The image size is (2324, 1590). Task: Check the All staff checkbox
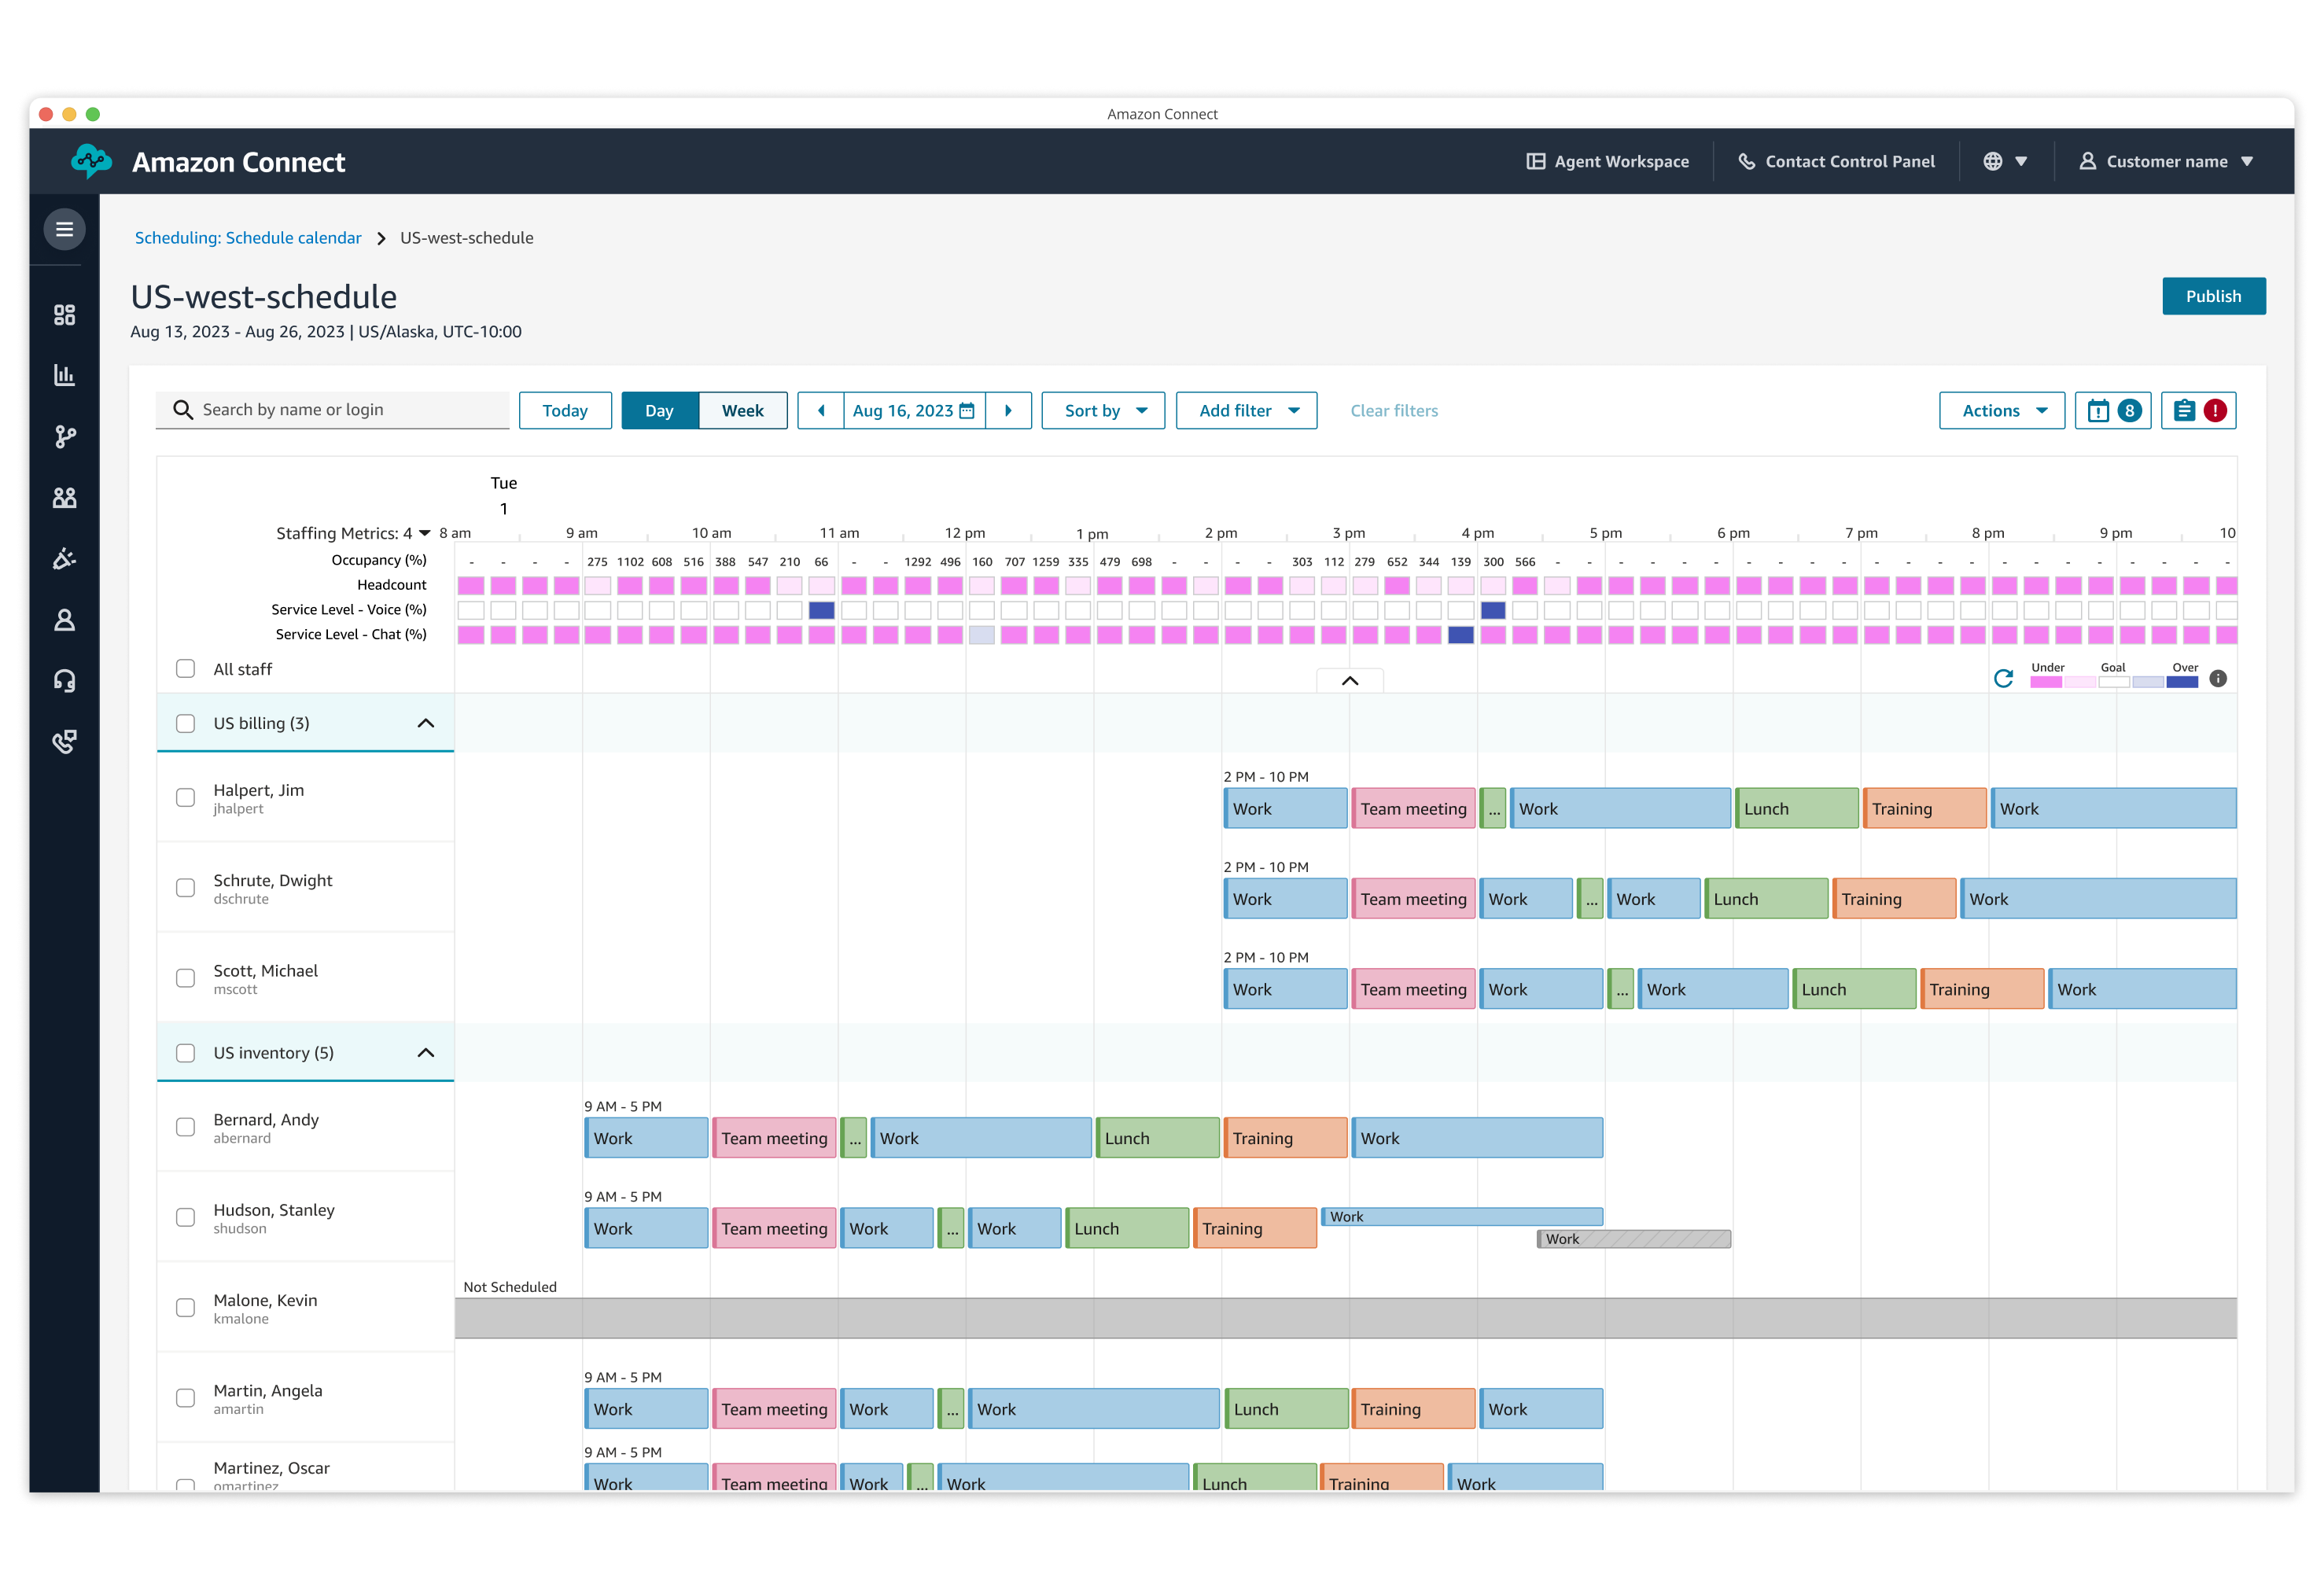pyautogui.click(x=186, y=668)
